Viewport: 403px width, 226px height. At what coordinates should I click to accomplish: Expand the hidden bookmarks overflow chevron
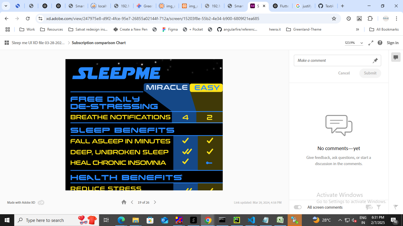(358, 29)
